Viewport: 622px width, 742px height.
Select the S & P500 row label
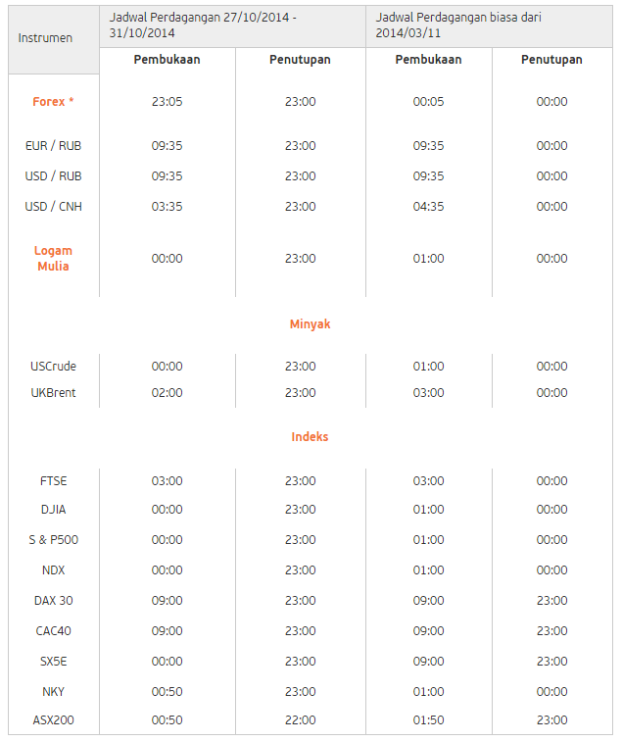point(53,539)
